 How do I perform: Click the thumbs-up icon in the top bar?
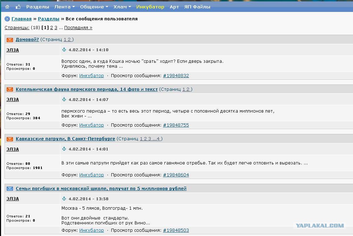[18, 7]
